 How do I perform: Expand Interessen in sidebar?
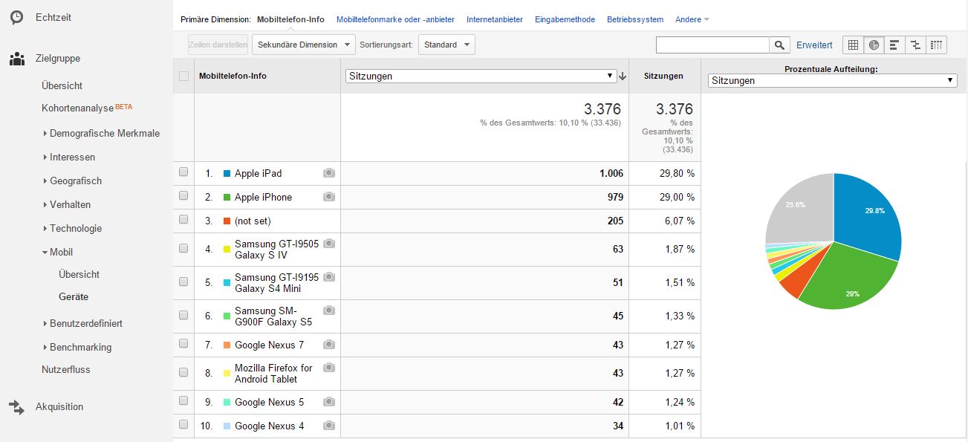[x=69, y=157]
